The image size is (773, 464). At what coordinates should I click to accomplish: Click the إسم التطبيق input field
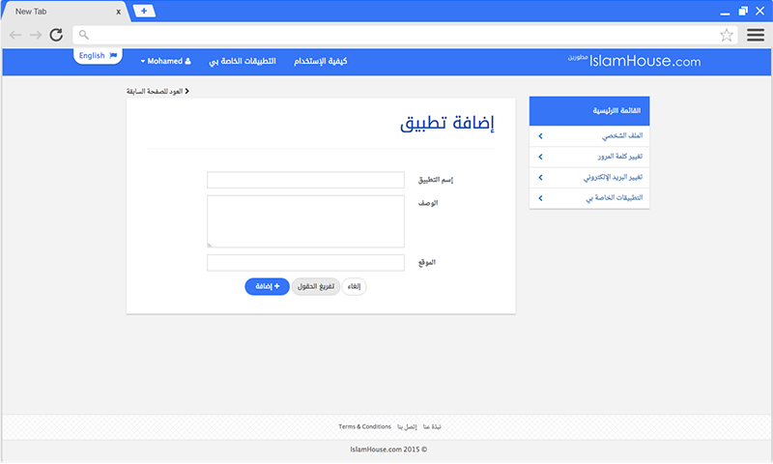pos(305,181)
